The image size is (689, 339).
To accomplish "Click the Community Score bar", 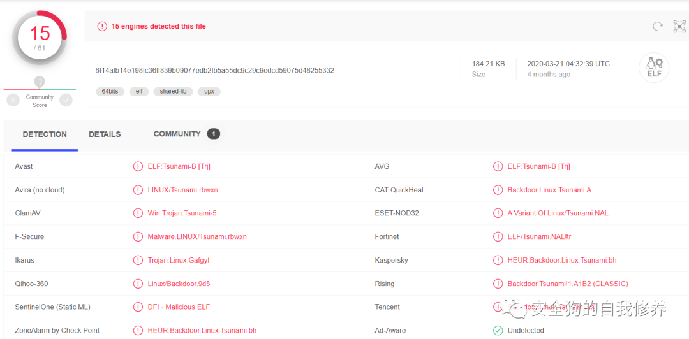I will 40,90.
